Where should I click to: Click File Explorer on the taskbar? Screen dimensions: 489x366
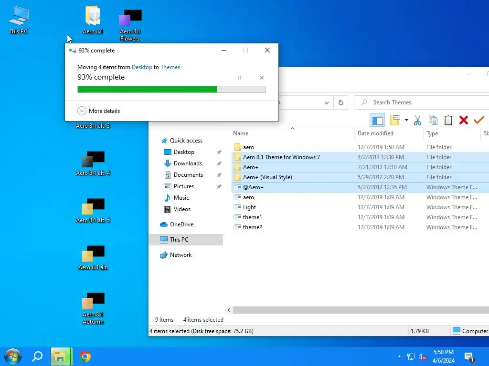tap(61, 356)
